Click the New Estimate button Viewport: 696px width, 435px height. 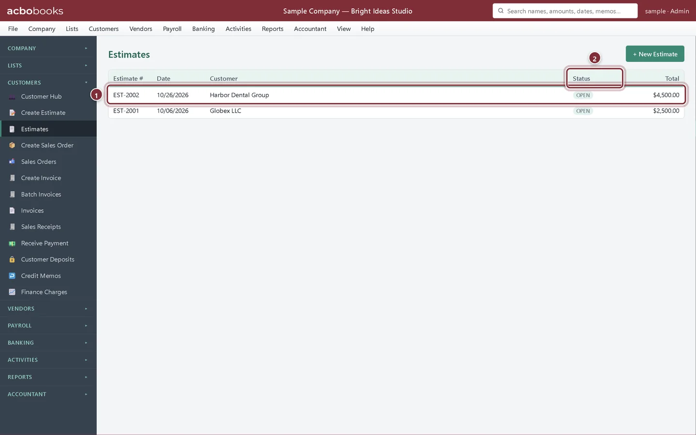[x=655, y=54]
